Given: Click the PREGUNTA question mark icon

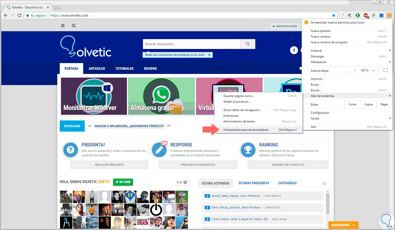Looking at the screenshot, I should coord(70,150).
